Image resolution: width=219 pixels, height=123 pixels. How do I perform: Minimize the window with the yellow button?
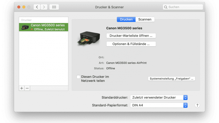24,7
